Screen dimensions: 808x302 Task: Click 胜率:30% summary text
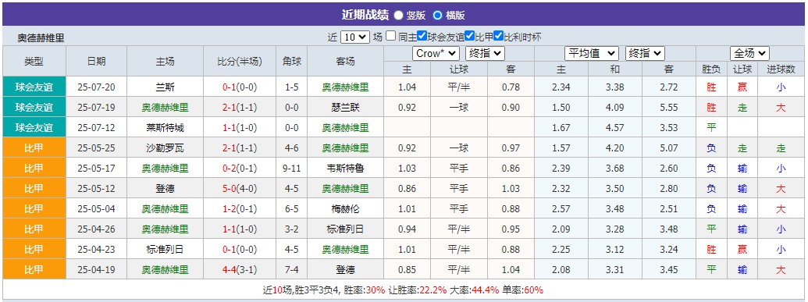coord(365,290)
